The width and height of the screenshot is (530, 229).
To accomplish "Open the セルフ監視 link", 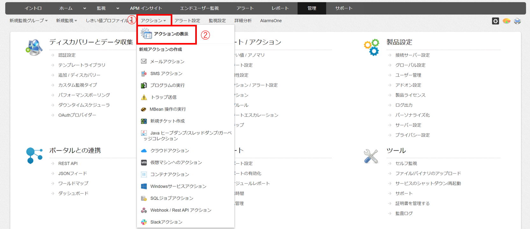I will (406, 163).
